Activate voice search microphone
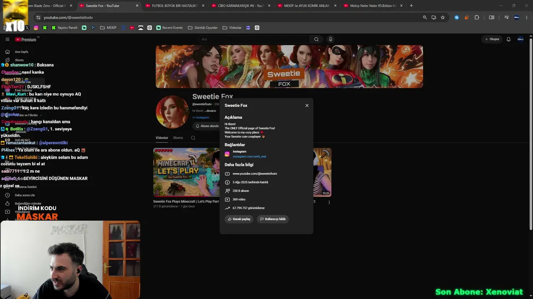The height and width of the screenshot is (299, 533). coord(331,39)
